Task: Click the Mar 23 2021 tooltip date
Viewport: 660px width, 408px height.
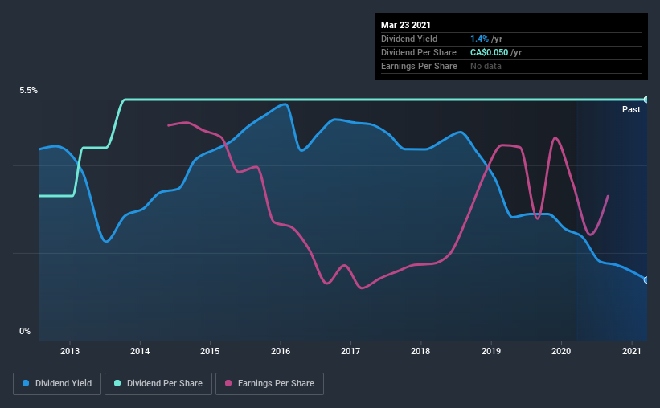Action: pos(406,25)
